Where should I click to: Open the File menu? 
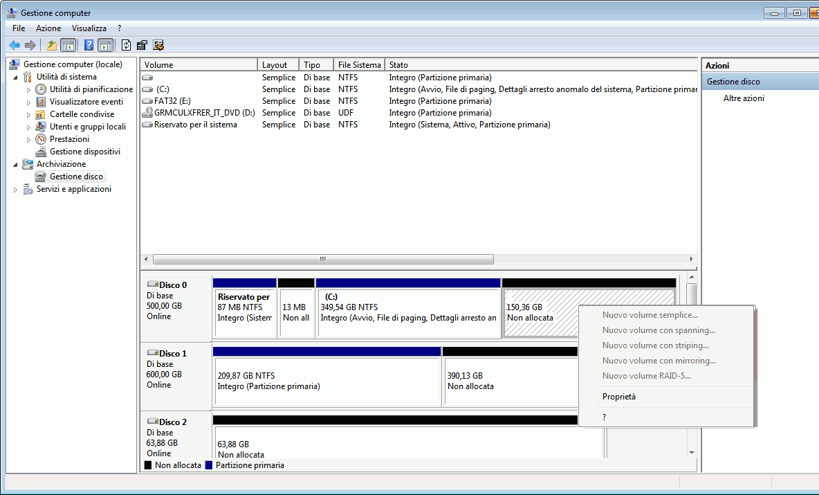click(19, 28)
